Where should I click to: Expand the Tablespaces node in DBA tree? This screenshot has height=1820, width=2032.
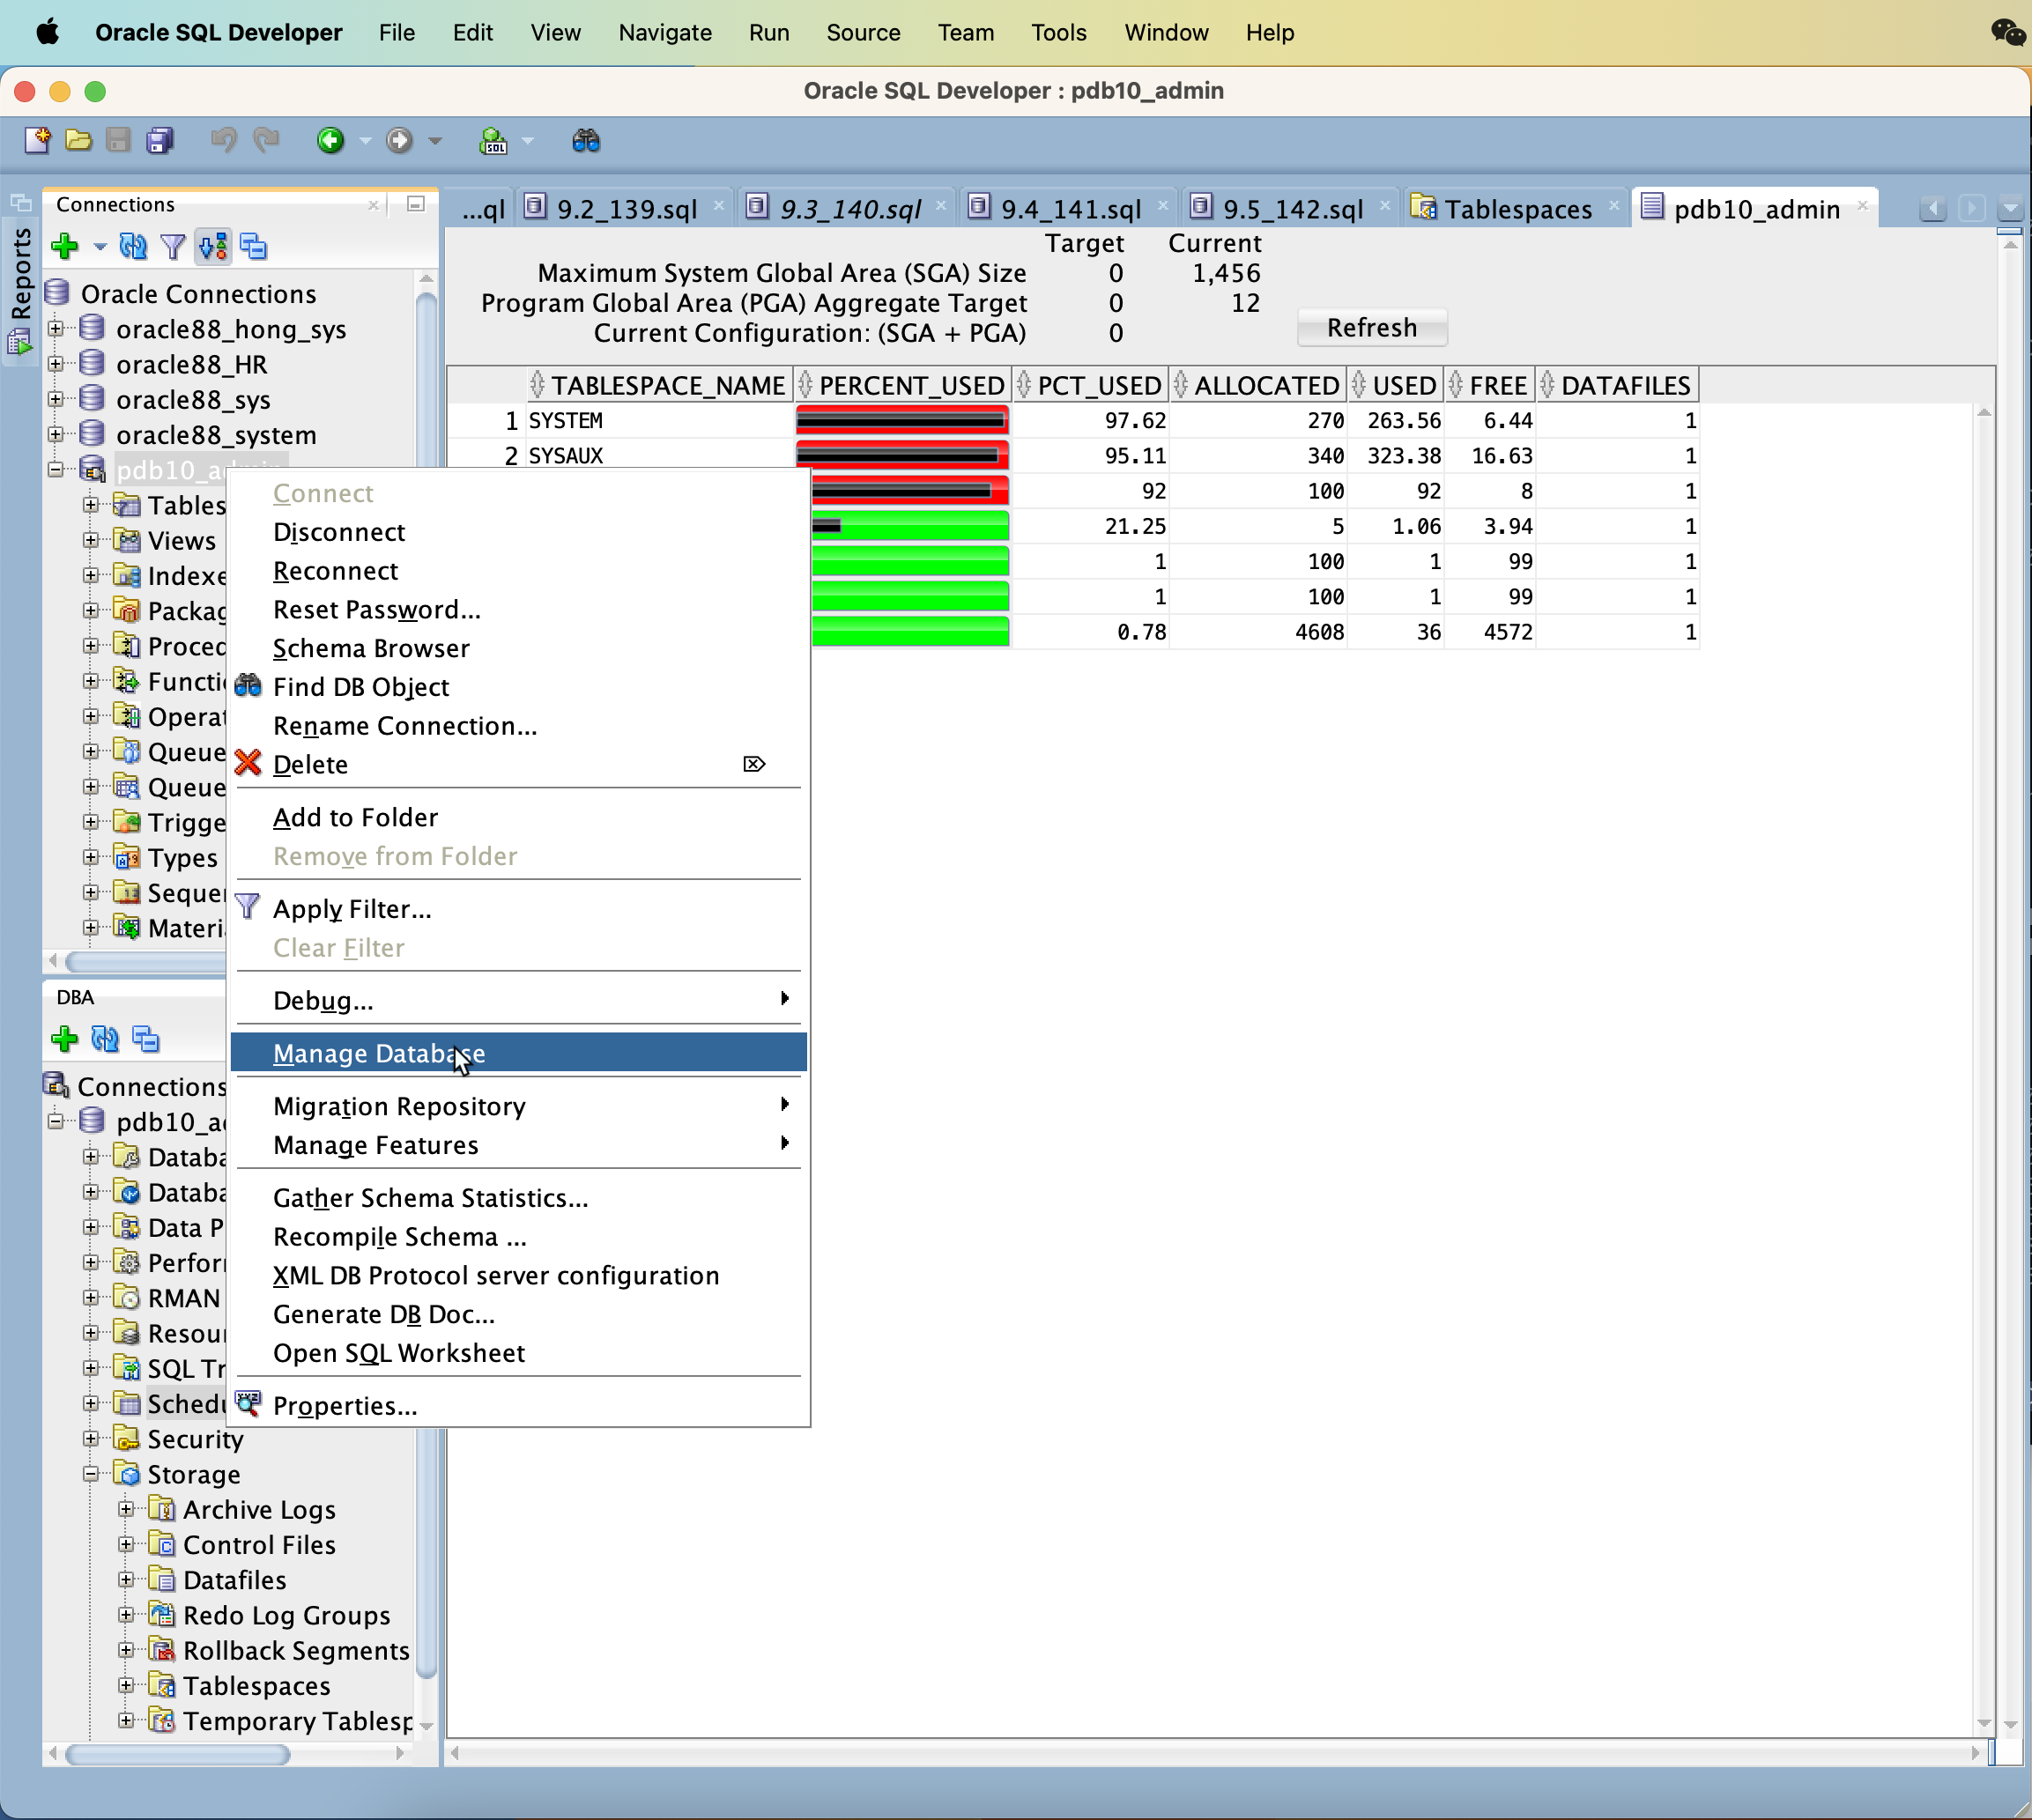(126, 1685)
